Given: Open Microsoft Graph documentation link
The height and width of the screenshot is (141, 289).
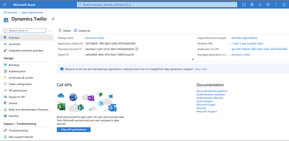Looking at the screenshot, I should pyautogui.click(x=206, y=105).
